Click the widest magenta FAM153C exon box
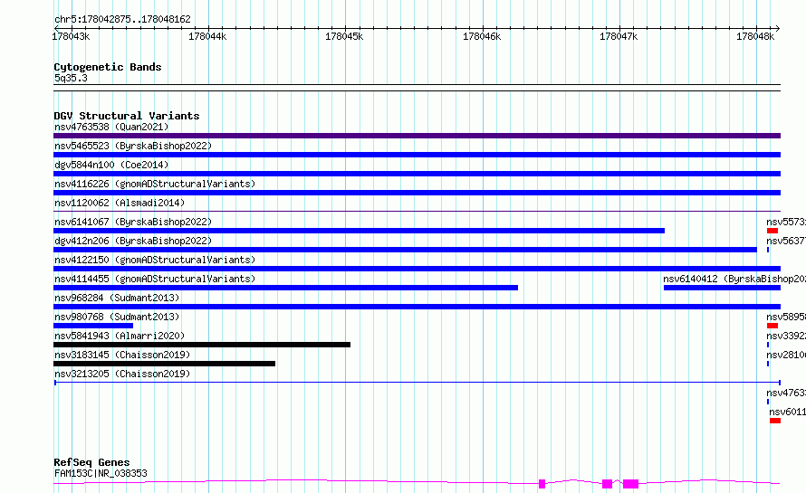The image size is (806, 493). tap(630, 484)
